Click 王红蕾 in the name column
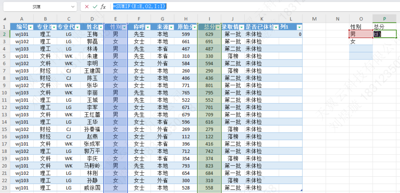The image size is (400, 193). pyautogui.click(x=92, y=115)
